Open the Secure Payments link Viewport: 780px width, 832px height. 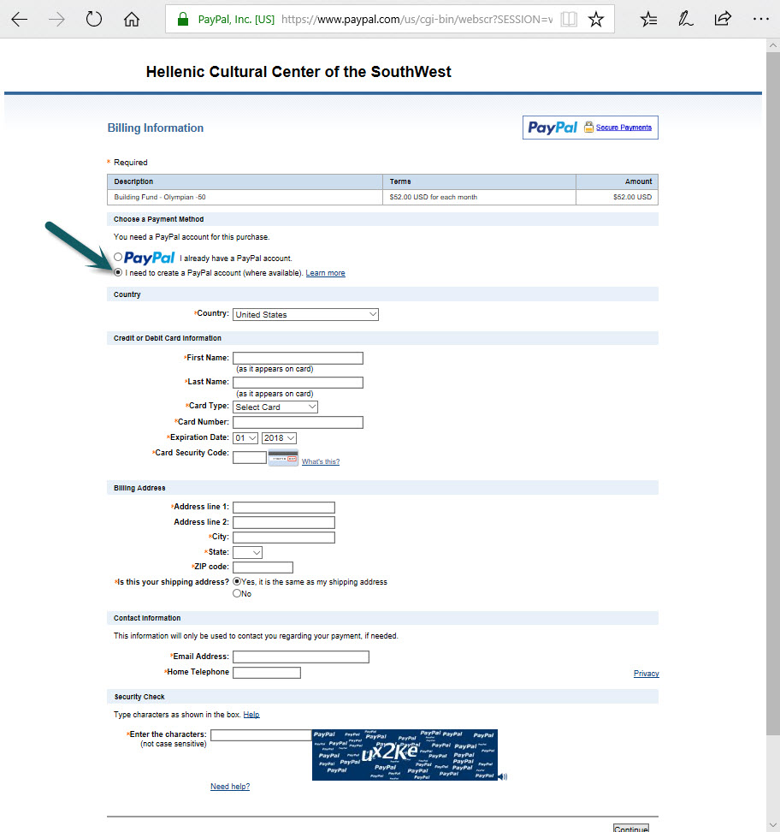tap(623, 128)
